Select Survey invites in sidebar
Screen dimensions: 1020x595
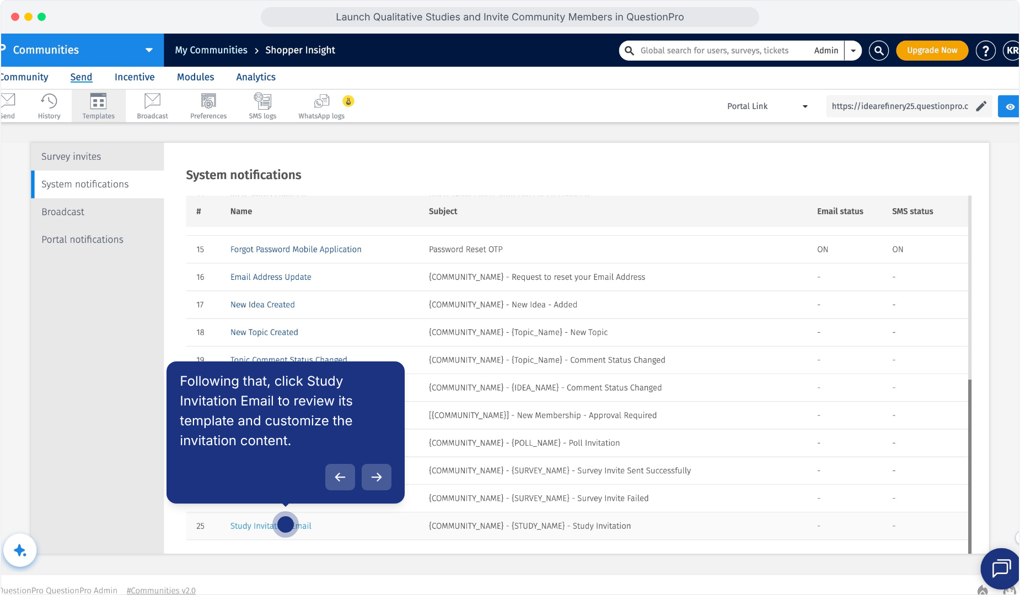click(97, 156)
